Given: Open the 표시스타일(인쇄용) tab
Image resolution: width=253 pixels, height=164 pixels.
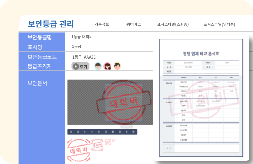Looking at the screenshot, I should 219,24.
